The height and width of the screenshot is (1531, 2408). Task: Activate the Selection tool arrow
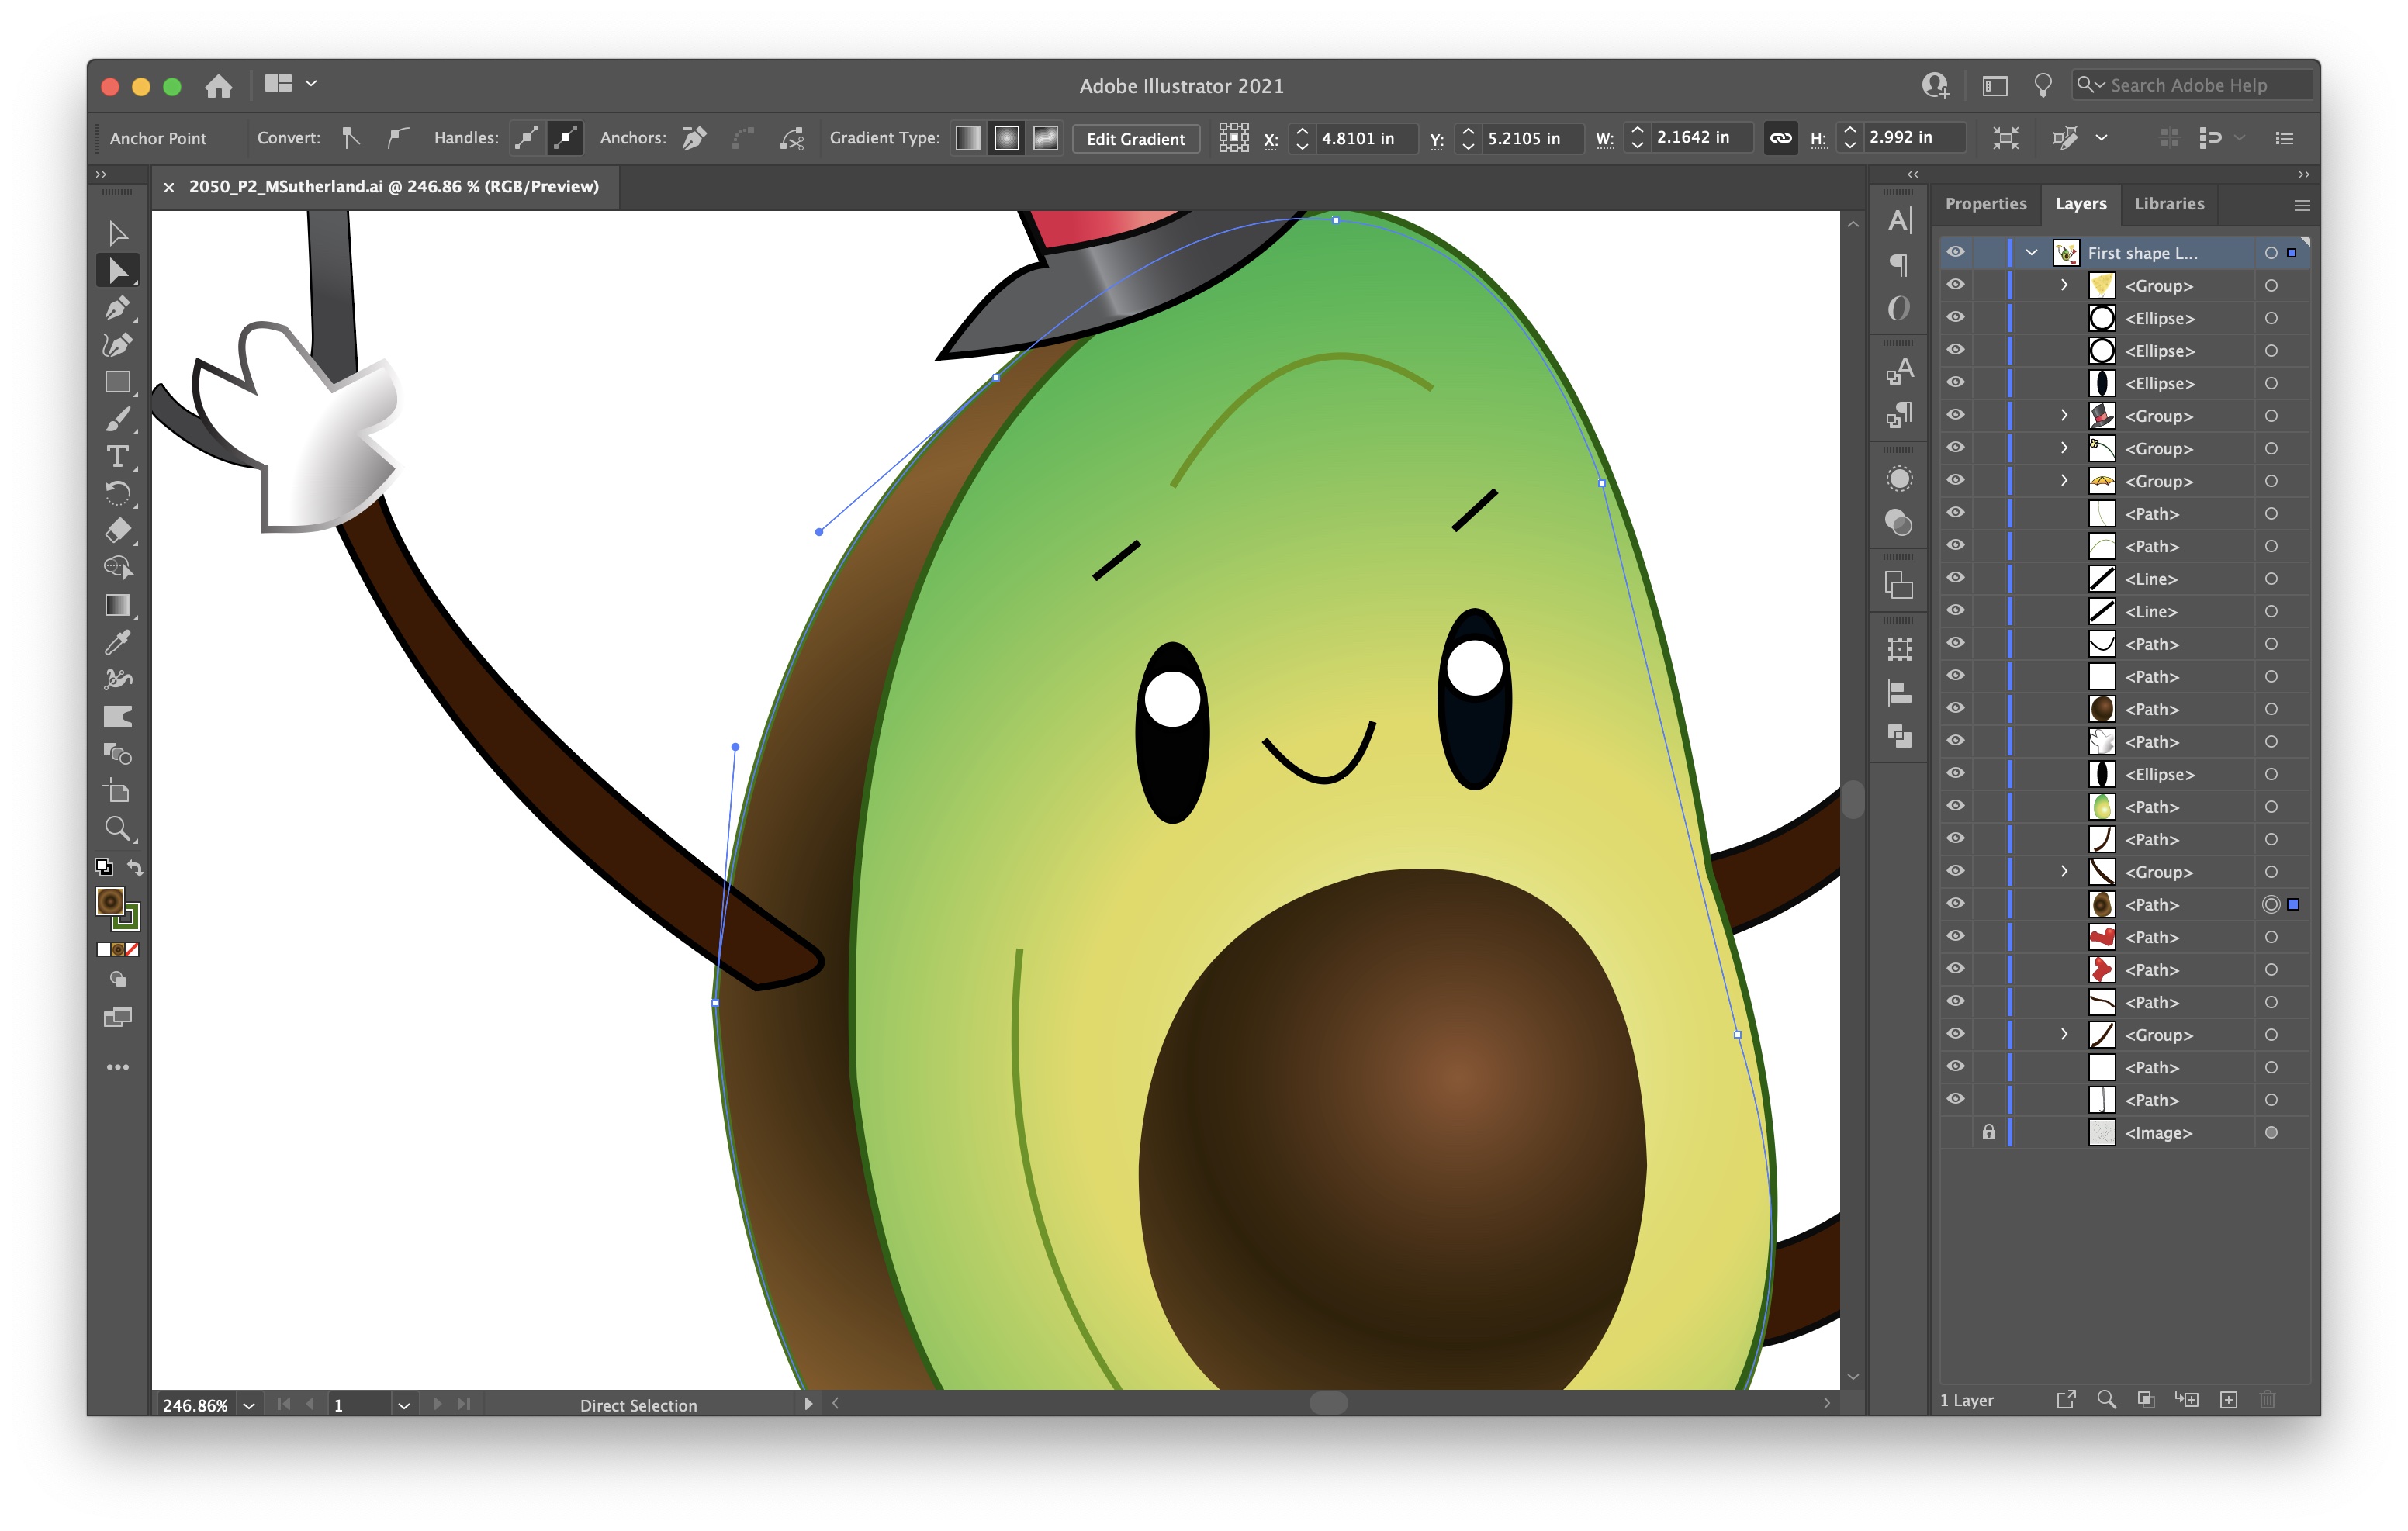pyautogui.click(x=117, y=233)
